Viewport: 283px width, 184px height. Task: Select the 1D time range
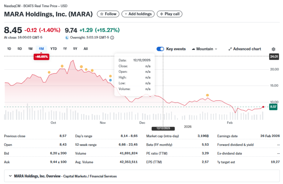coord(9,49)
